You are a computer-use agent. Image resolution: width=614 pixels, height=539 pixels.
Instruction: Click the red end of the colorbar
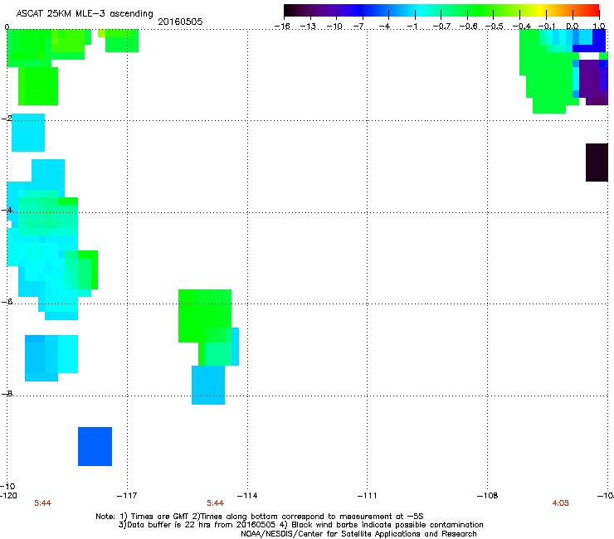(592, 11)
